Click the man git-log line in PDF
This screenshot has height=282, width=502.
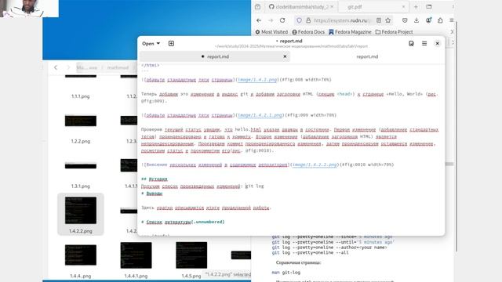click(286, 273)
